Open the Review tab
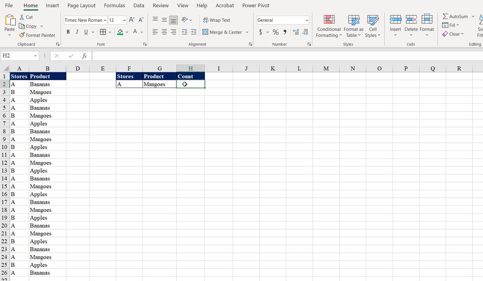The width and height of the screenshot is (483, 281). click(161, 6)
